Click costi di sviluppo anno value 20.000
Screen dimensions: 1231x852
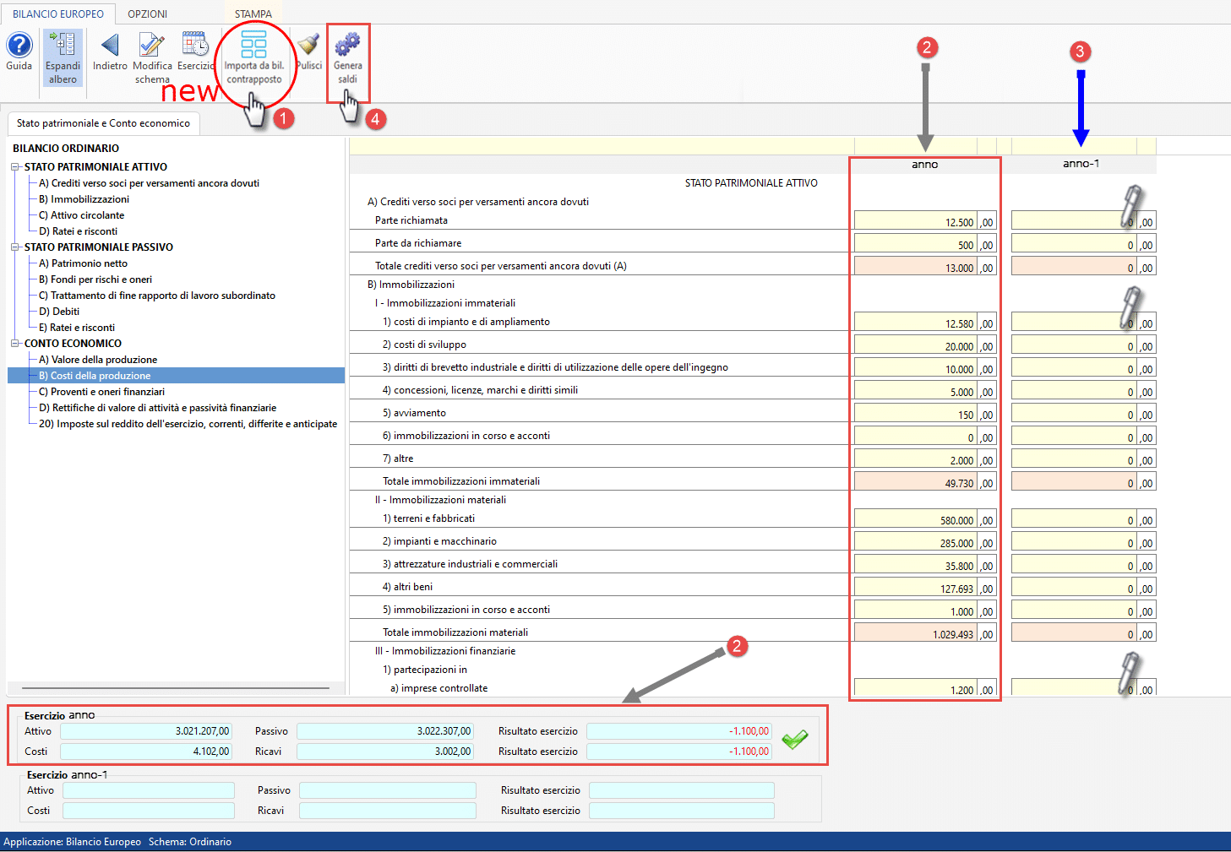(915, 345)
